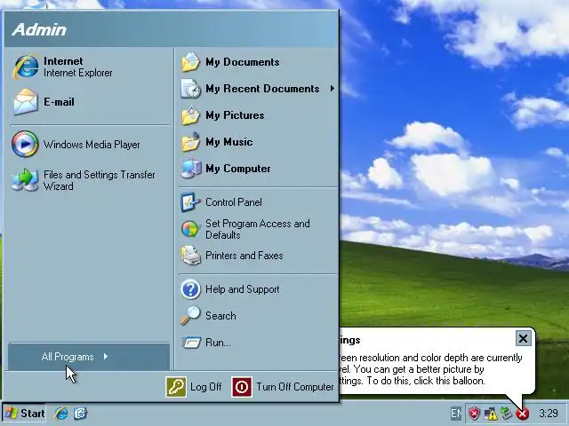
Task: Open the Printers and Faxes icon
Action: point(191,256)
